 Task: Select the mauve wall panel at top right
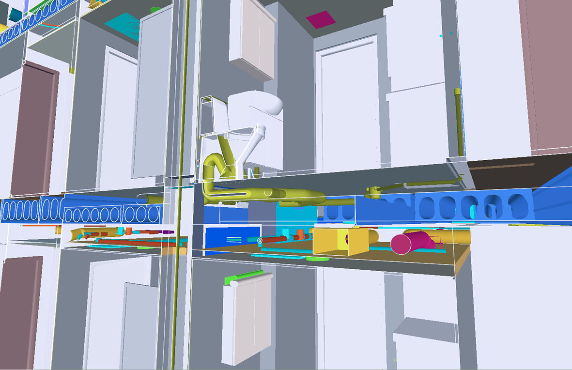pos(545,73)
